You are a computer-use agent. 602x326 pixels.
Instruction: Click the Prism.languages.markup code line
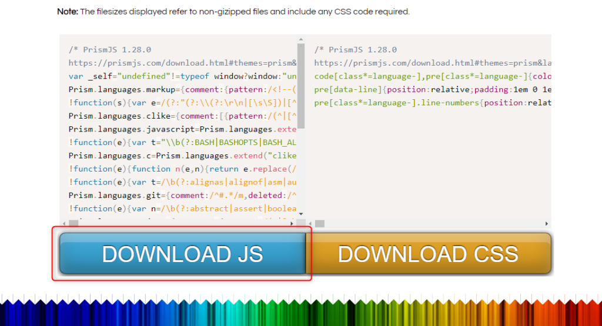(183, 89)
